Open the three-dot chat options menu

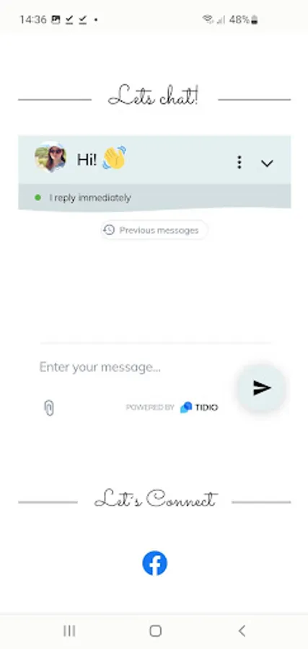coord(239,162)
